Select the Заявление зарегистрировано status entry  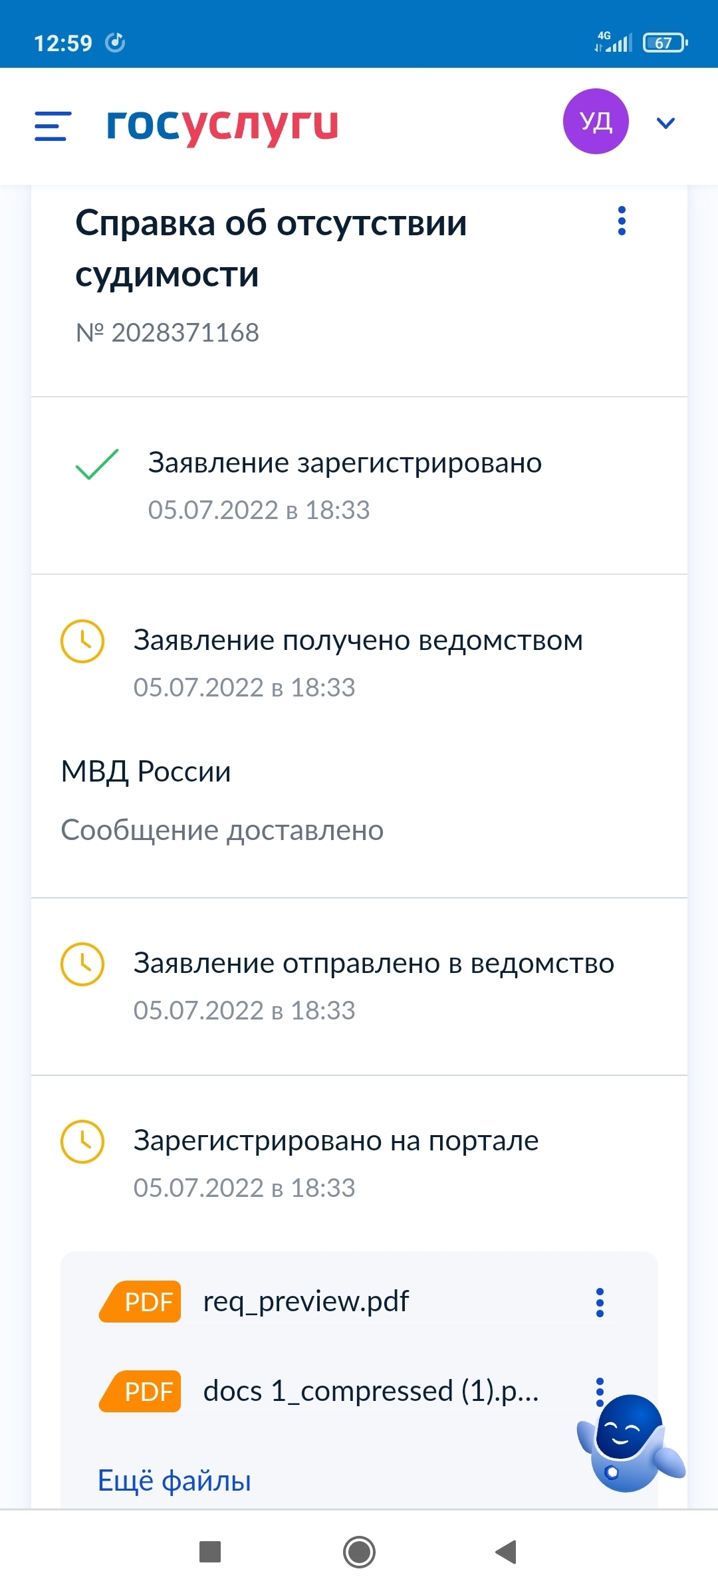[344, 463]
